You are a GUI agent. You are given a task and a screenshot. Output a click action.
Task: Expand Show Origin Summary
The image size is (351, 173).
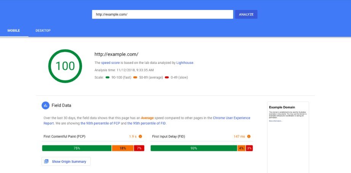[69, 162]
